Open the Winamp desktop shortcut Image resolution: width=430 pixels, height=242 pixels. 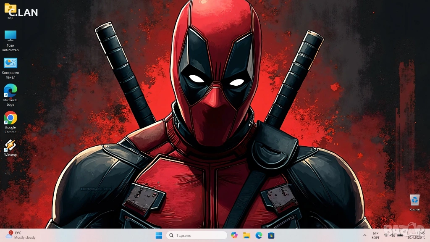(x=10, y=148)
